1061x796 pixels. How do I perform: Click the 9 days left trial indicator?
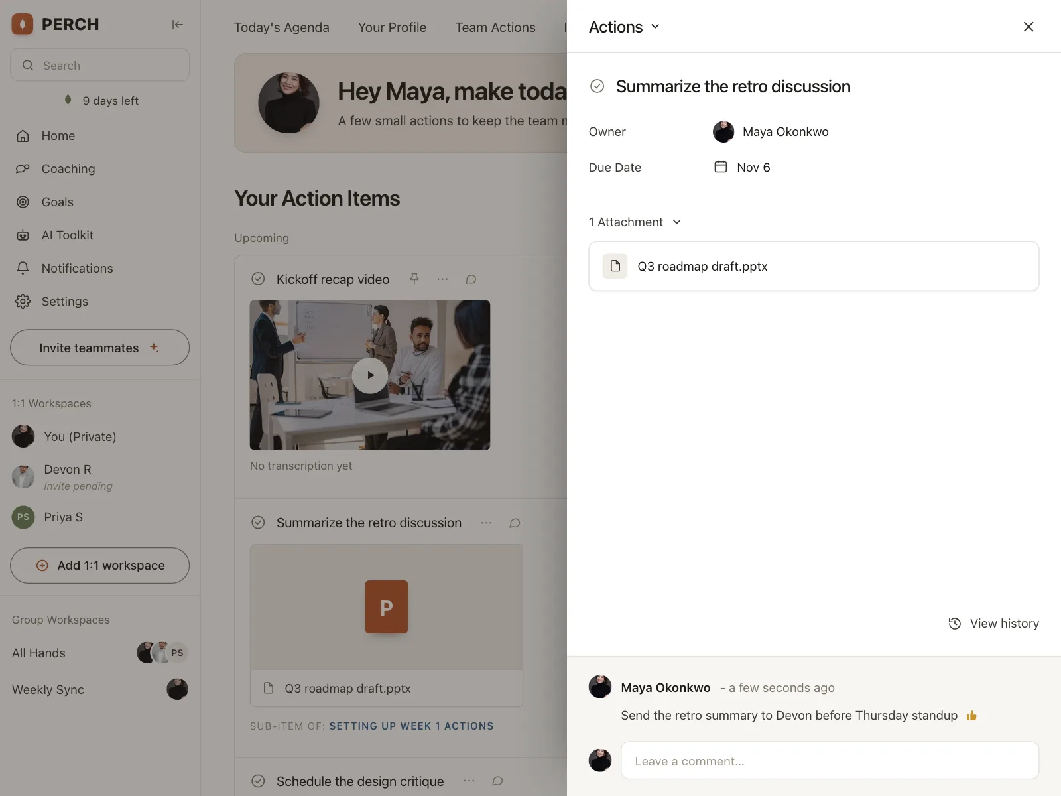[x=101, y=100]
